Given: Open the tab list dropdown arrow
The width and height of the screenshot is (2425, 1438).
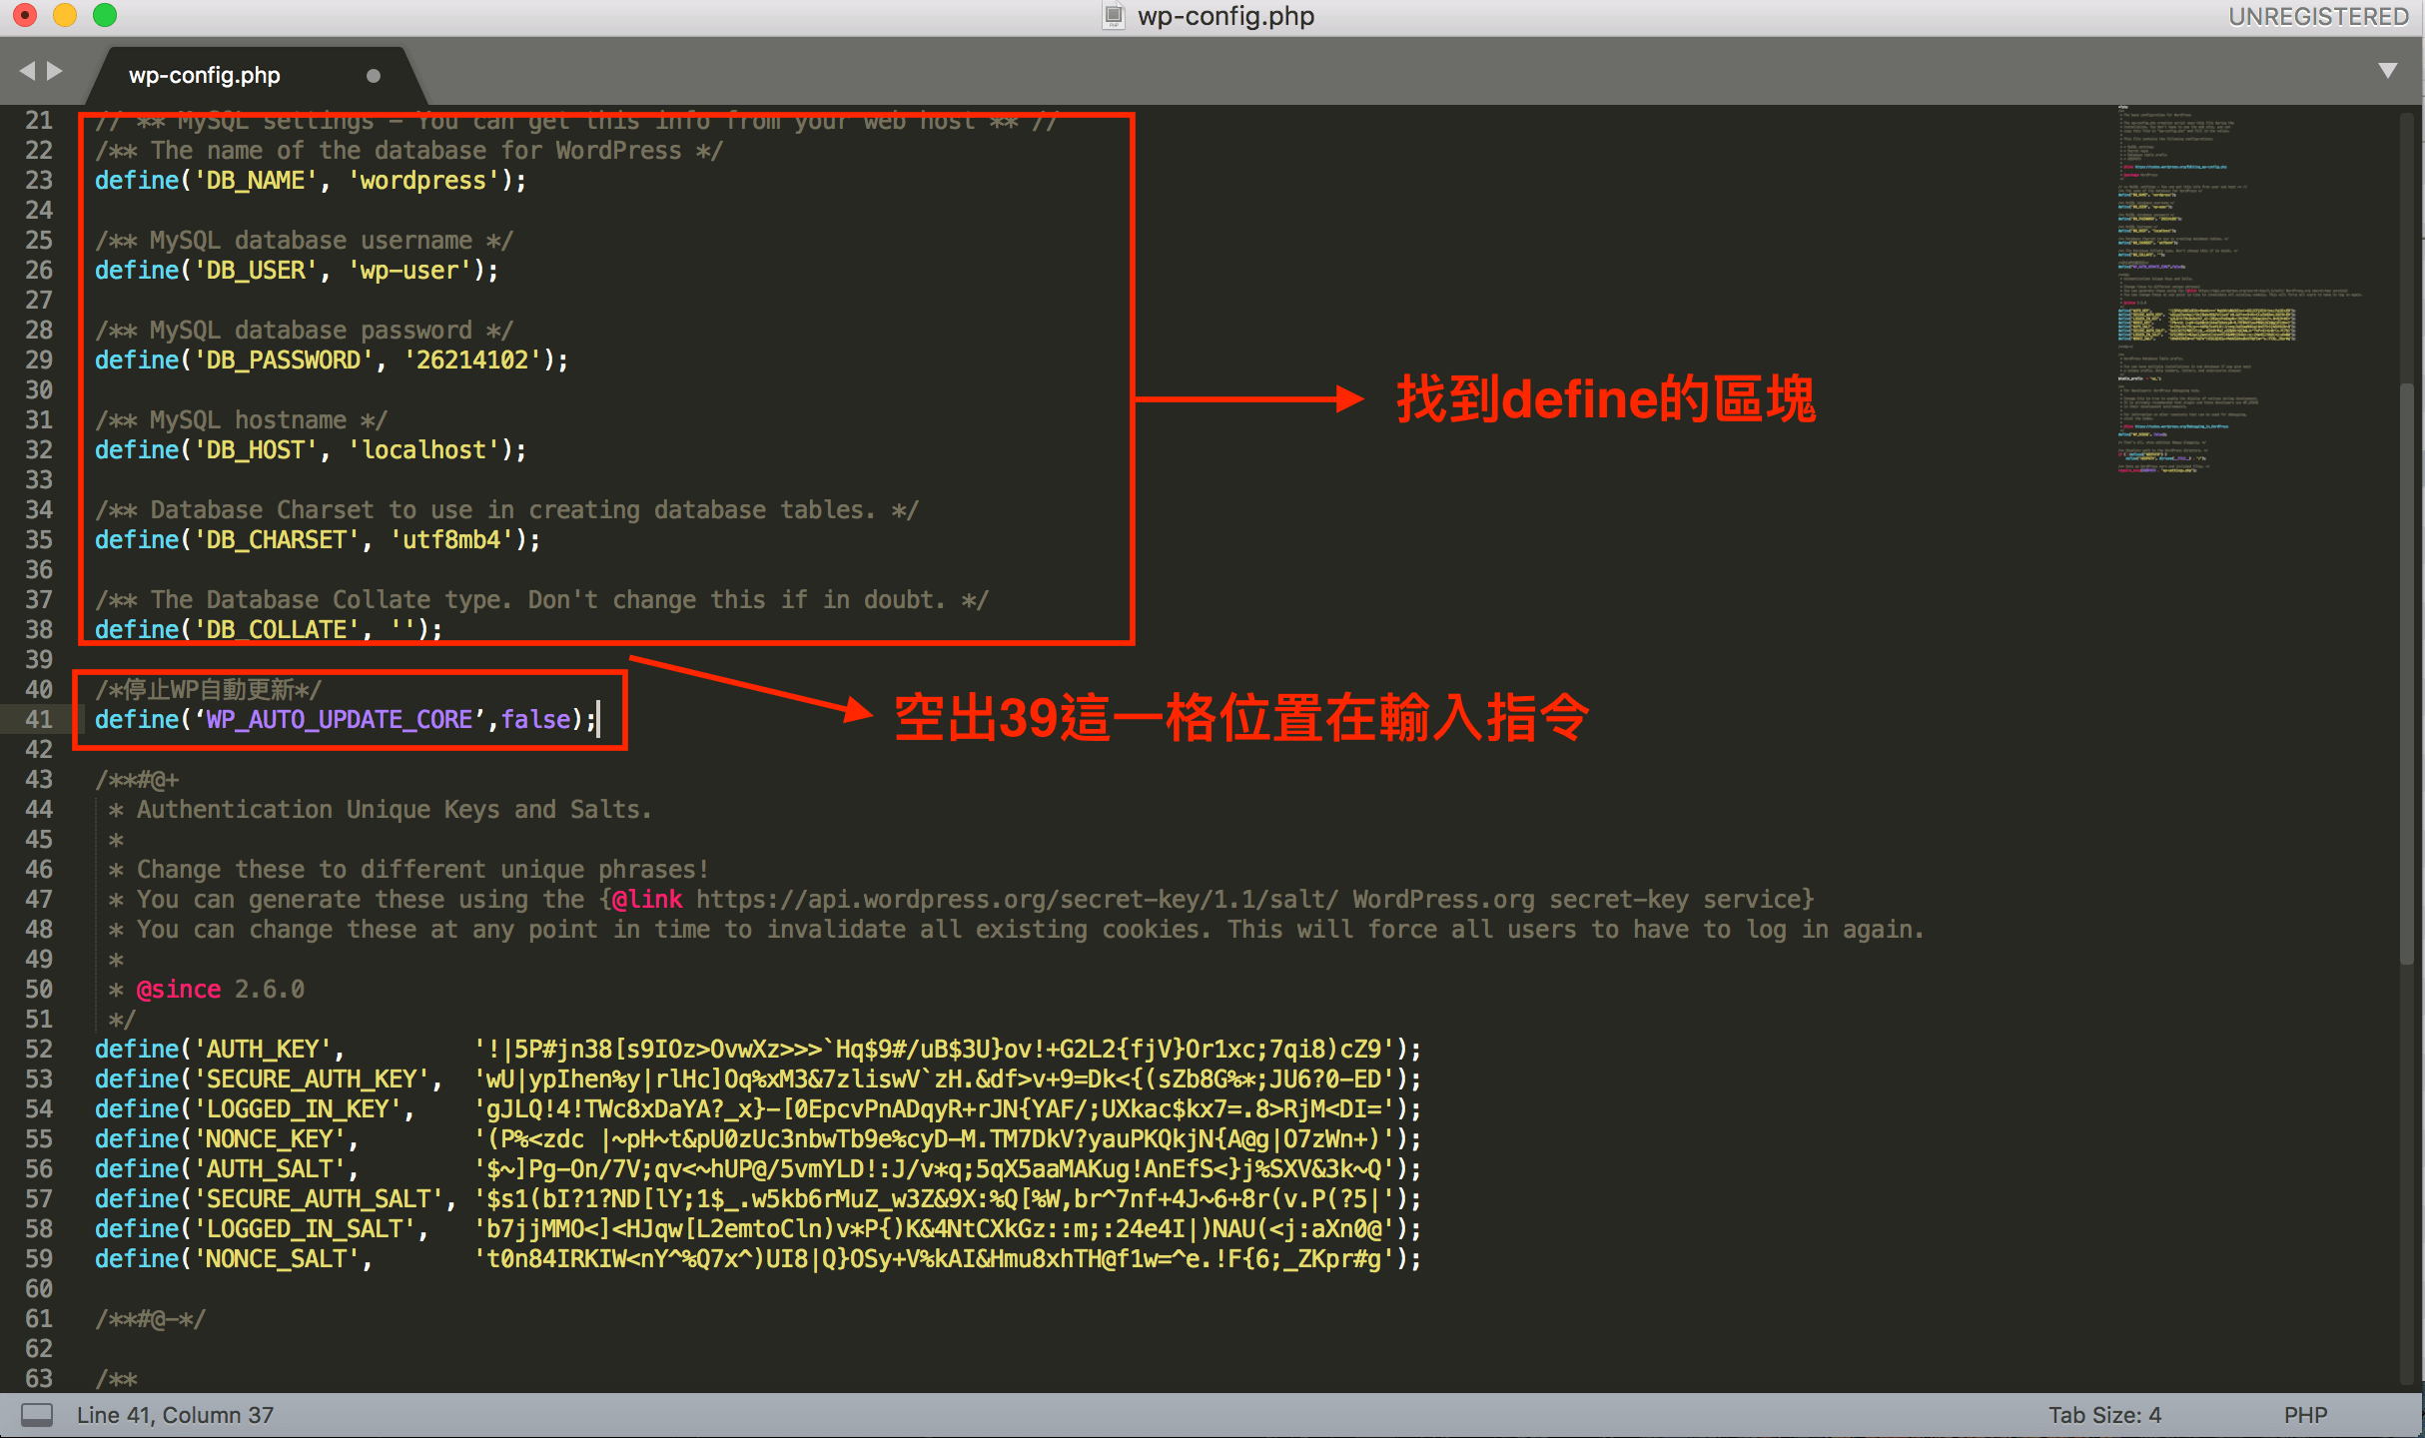Looking at the screenshot, I should tap(2388, 70).
